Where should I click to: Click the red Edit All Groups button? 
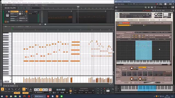126,23
